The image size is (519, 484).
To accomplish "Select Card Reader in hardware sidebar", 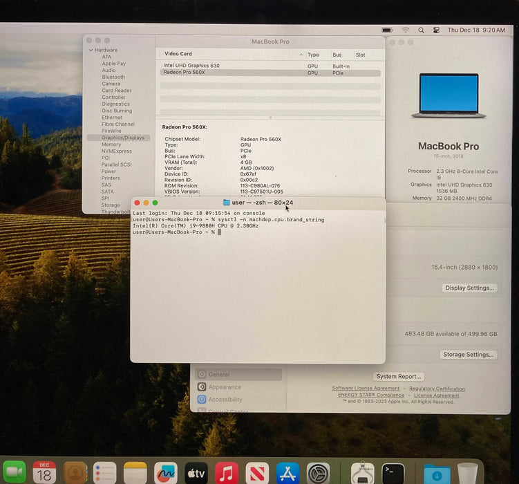I will (x=117, y=91).
